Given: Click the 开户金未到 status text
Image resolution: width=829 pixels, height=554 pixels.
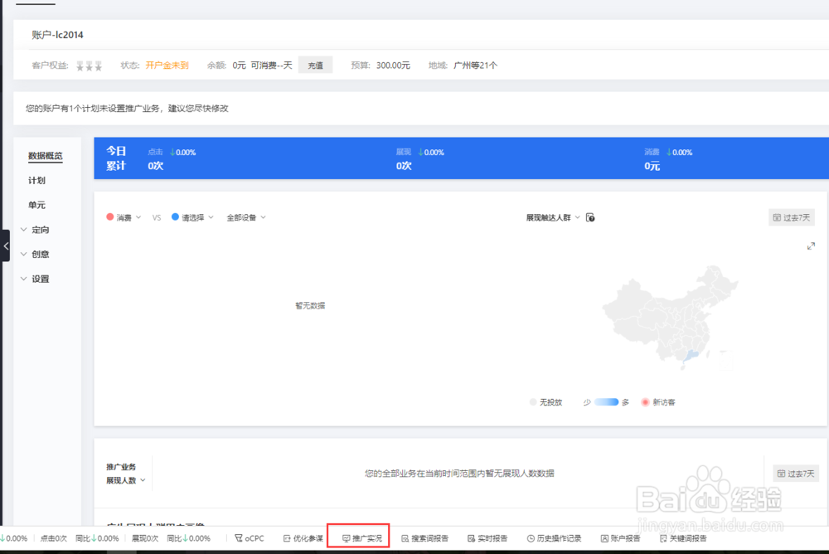Looking at the screenshot, I should [167, 65].
